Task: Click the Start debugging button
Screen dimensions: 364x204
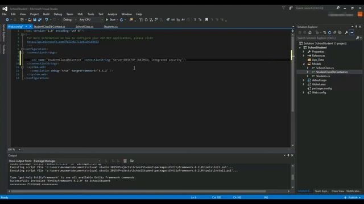Action: [x=110, y=20]
